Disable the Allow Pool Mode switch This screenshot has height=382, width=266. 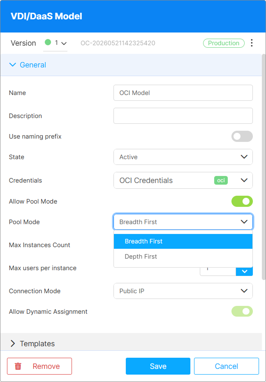(x=242, y=201)
